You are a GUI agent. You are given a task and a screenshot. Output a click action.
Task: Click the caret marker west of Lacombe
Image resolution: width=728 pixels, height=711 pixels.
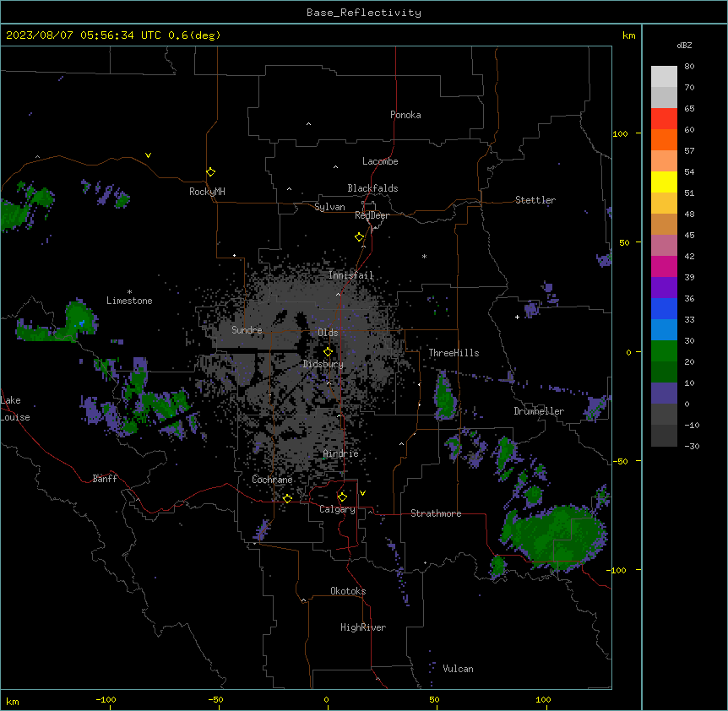click(x=335, y=167)
